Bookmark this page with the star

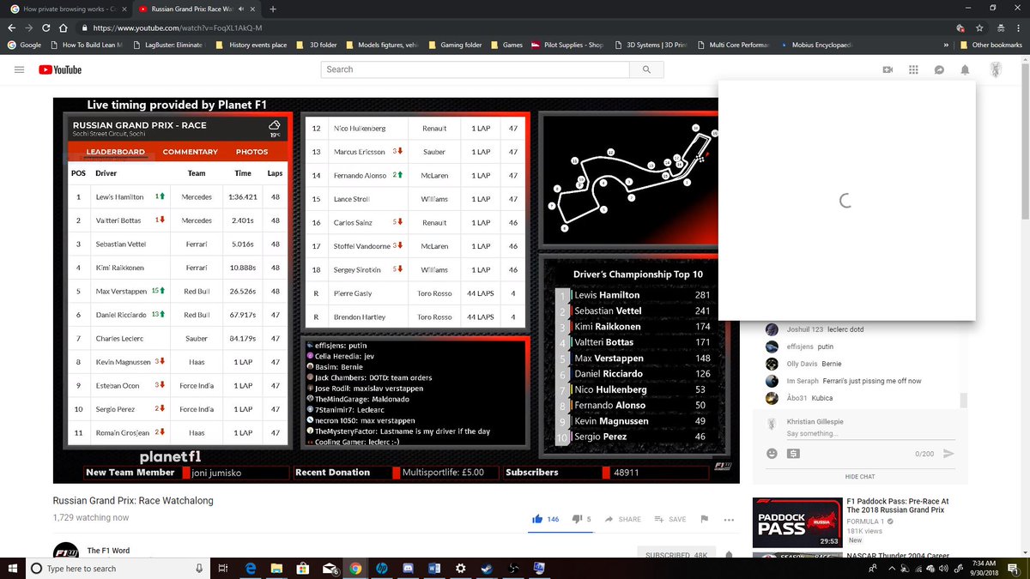979,27
